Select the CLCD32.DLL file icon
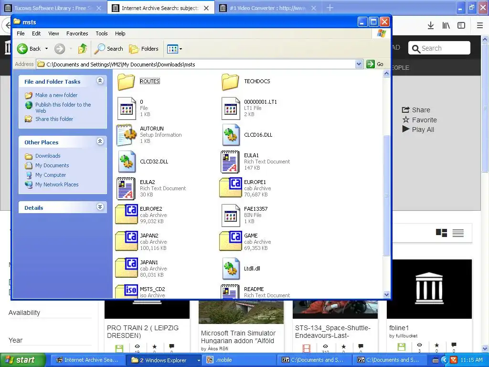The width and height of the screenshot is (489, 367). [127, 162]
